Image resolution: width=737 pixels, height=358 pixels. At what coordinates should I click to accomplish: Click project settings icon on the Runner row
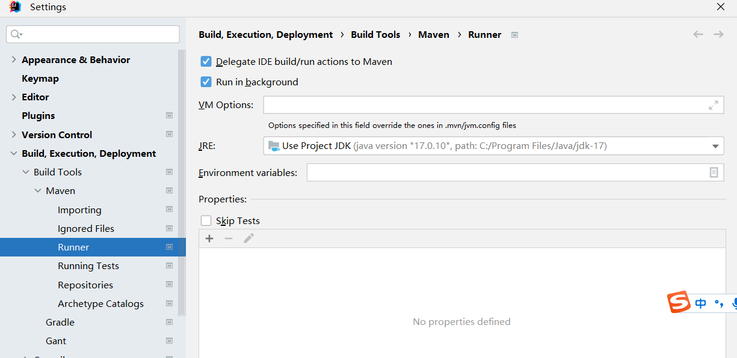pyautogui.click(x=169, y=247)
